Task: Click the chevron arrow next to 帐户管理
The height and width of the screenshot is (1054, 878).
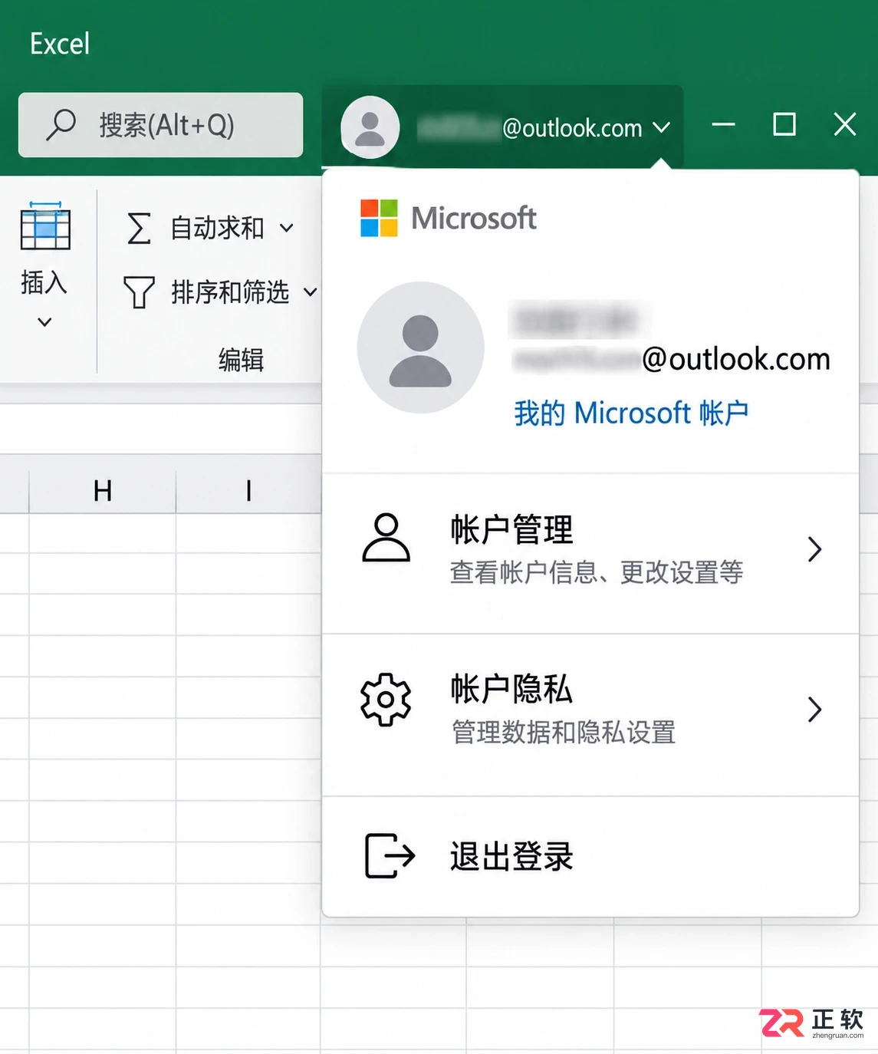Action: click(815, 549)
